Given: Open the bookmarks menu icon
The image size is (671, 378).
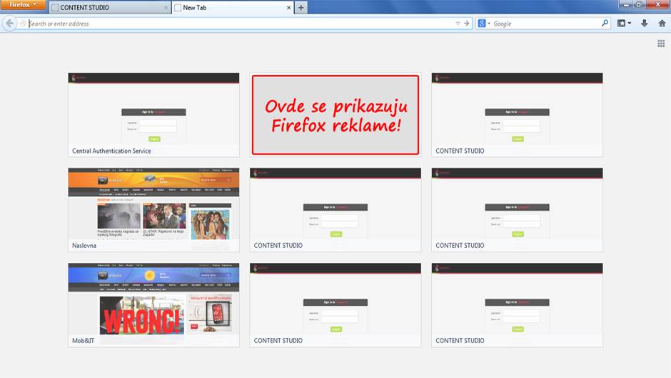Looking at the screenshot, I should (x=623, y=24).
